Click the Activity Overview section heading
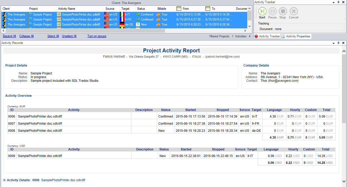Viewport: 347px width, 187px height. [x=18, y=96]
